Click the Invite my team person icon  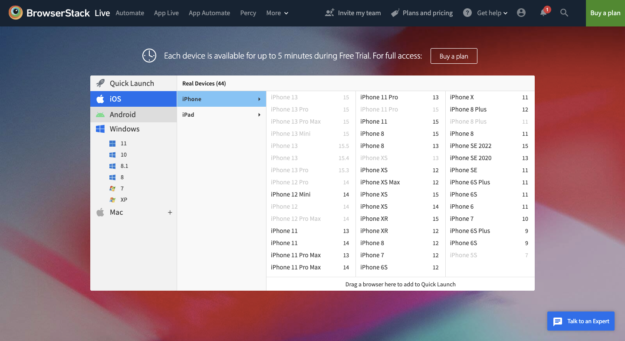329,13
